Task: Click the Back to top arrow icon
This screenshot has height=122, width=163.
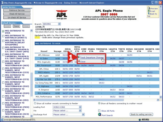Action: pyautogui.click(x=149, y=13)
